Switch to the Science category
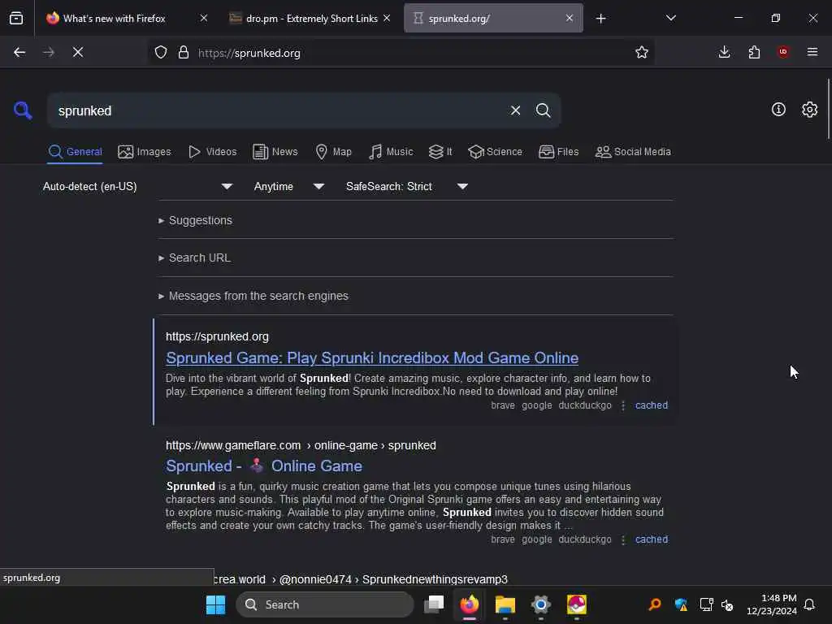The width and height of the screenshot is (832, 624). click(495, 152)
